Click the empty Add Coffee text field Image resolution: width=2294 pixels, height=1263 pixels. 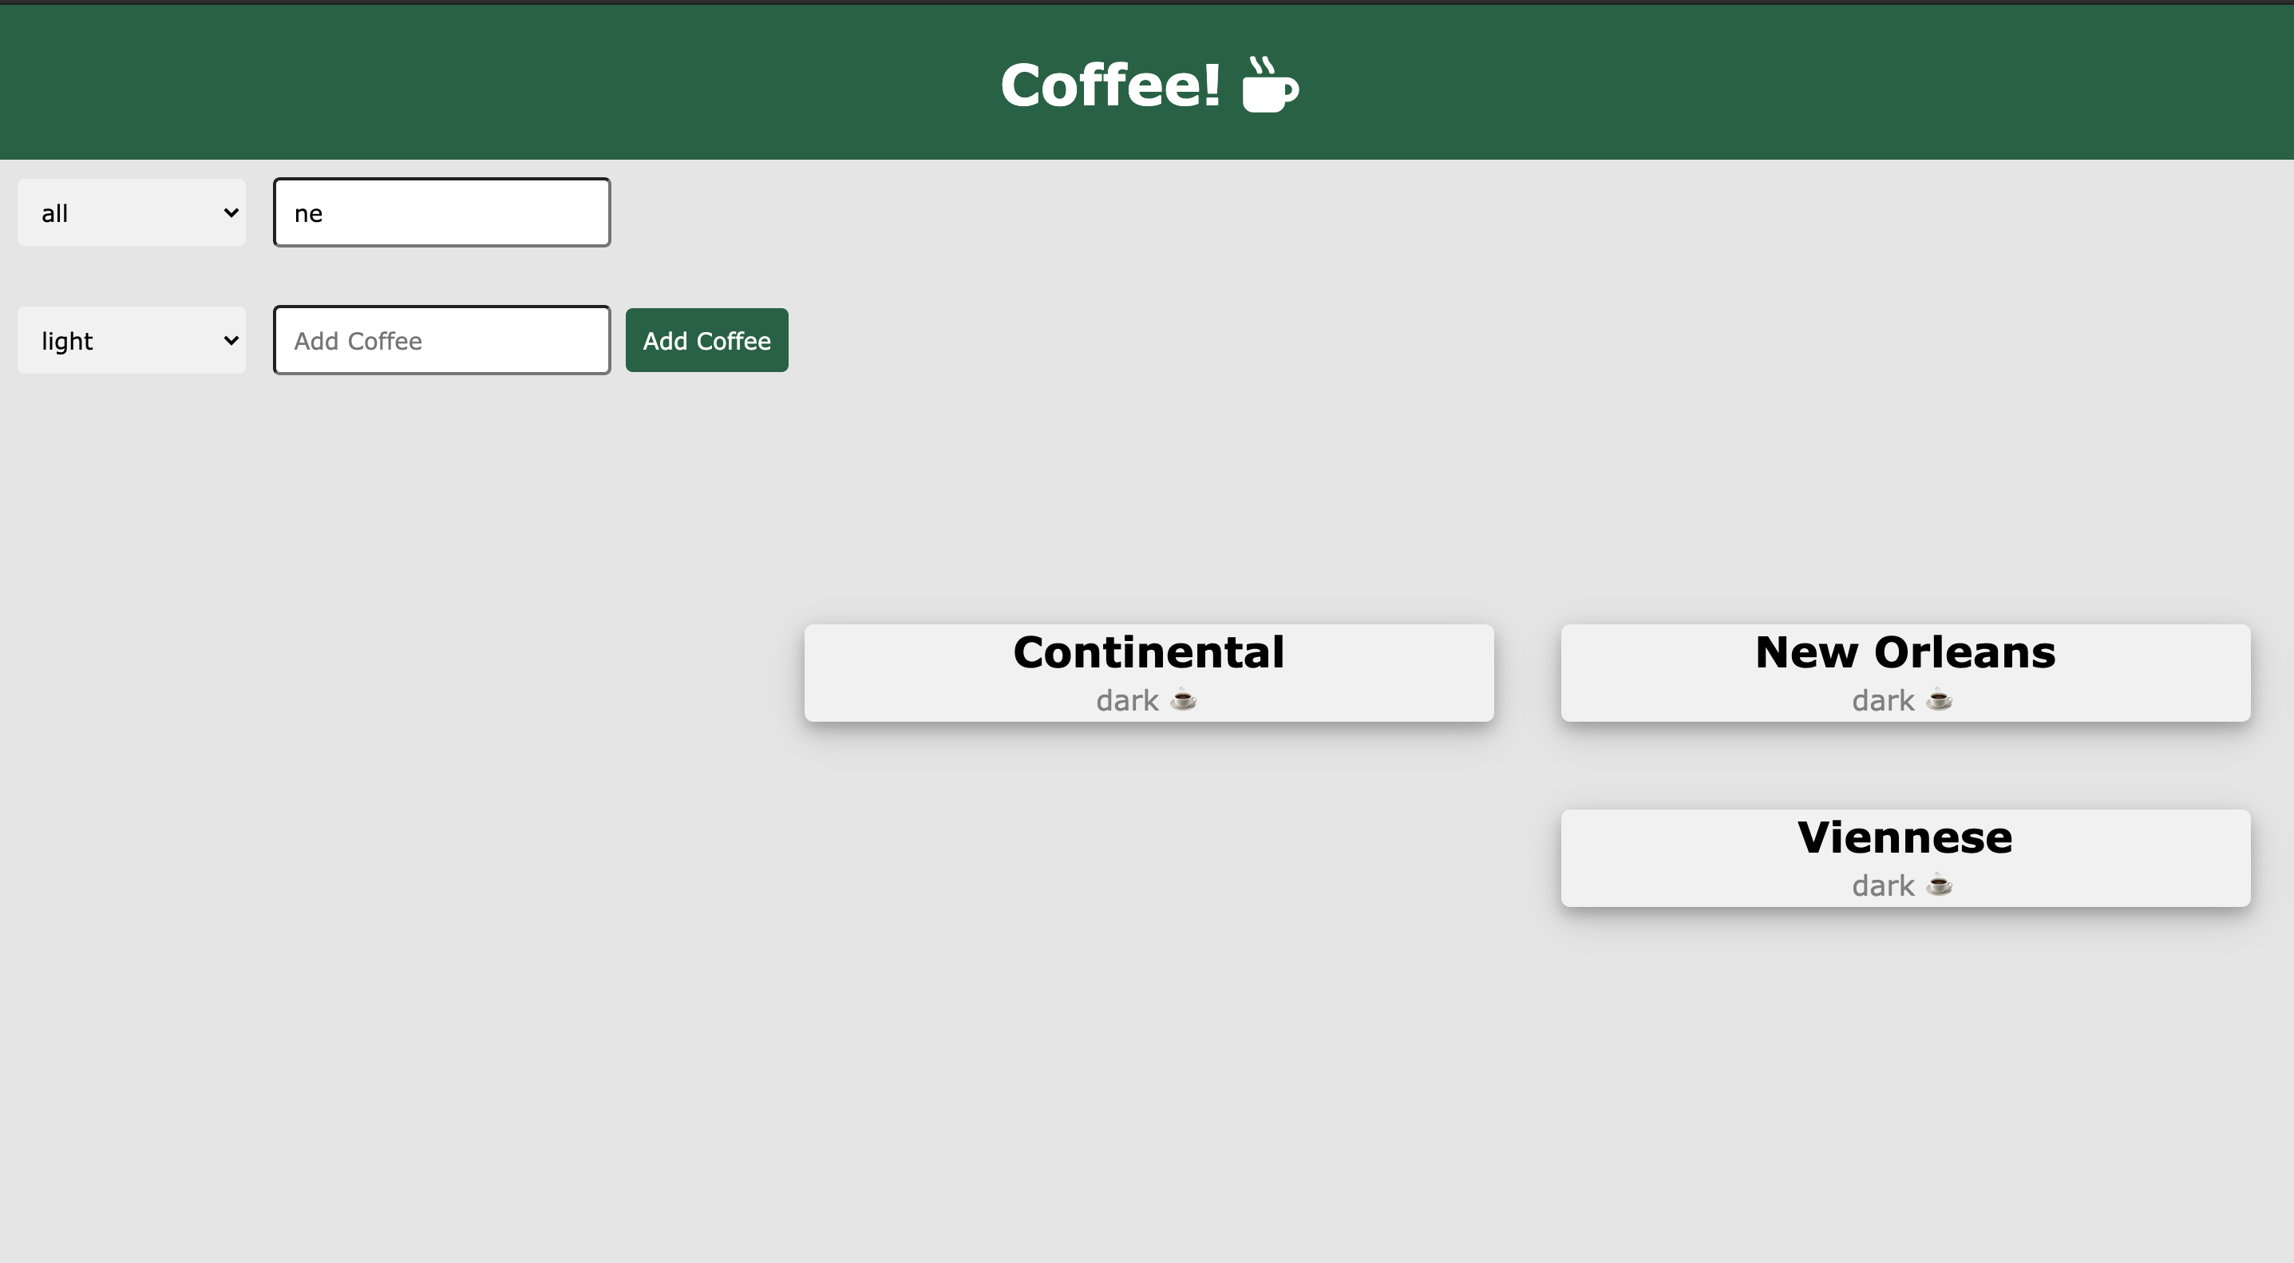441,339
